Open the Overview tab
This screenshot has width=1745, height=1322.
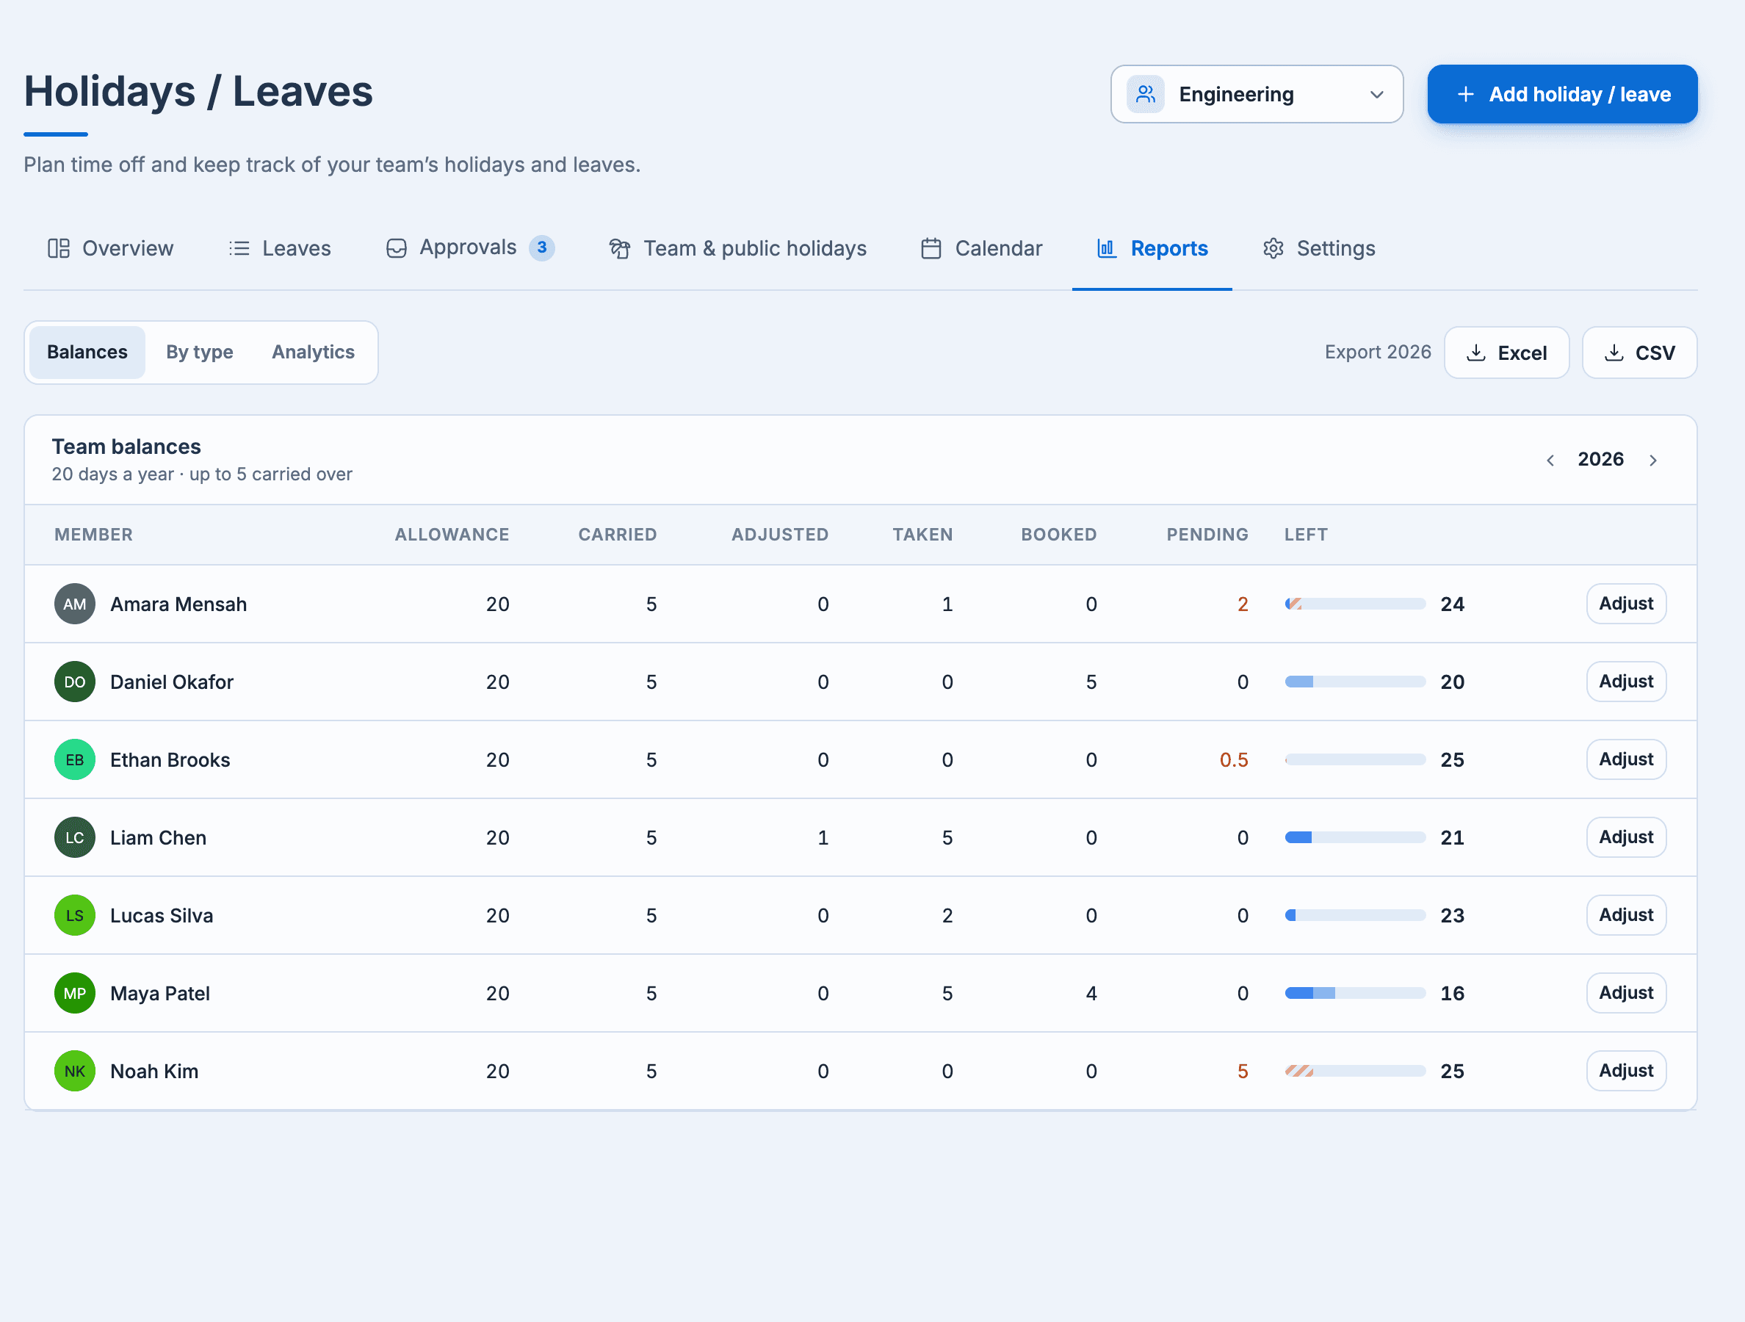(110, 248)
